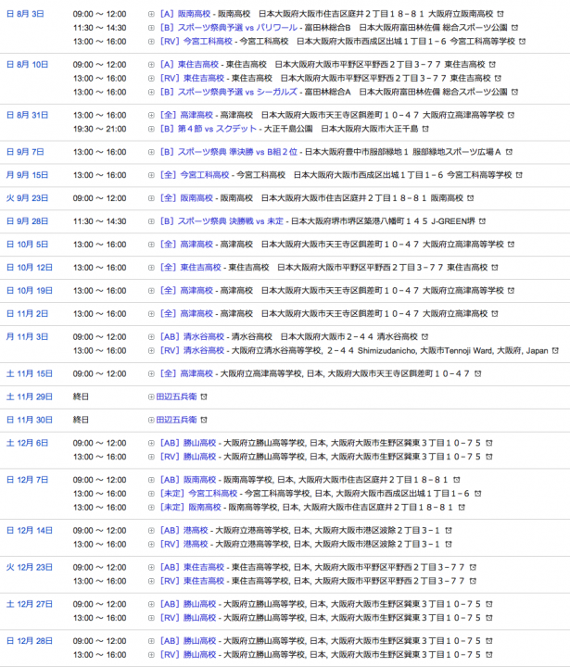Expand details of 8月3日 [A] 阪南高校 event
570x667 pixels.
click(151, 14)
